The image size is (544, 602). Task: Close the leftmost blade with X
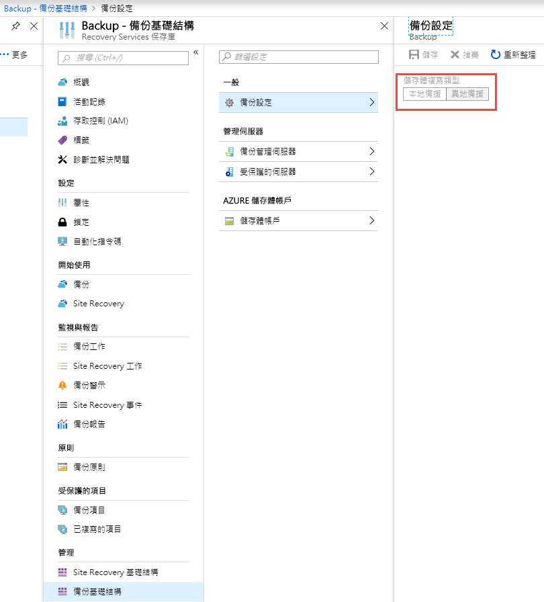coord(34,26)
